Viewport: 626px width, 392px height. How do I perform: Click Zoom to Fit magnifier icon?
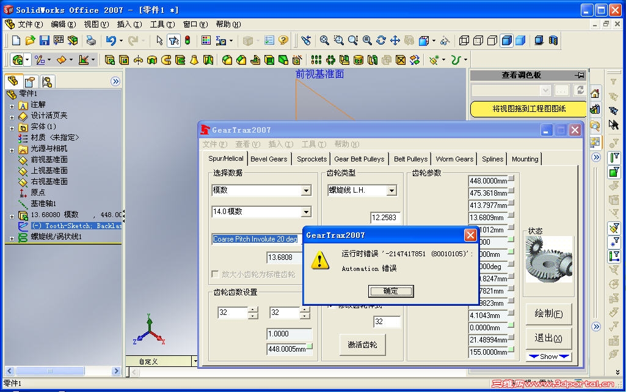click(324, 40)
